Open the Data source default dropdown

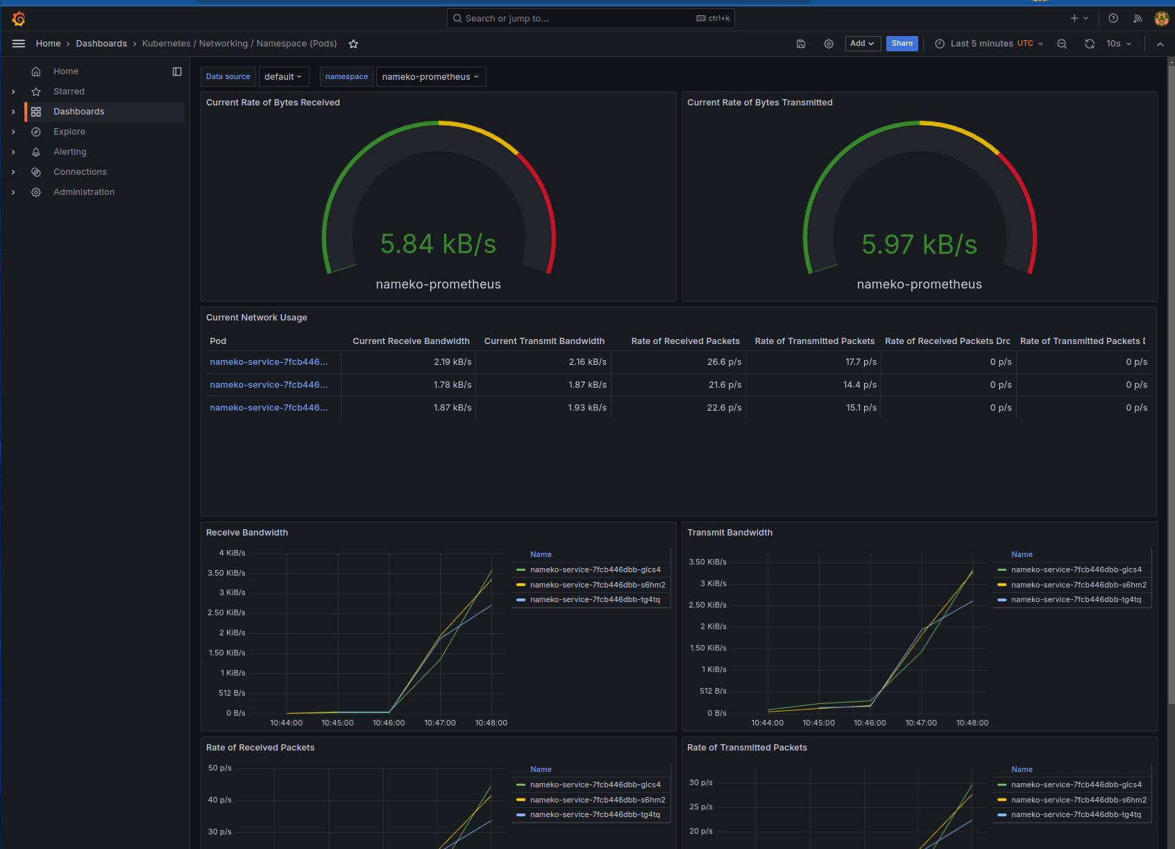pos(284,77)
